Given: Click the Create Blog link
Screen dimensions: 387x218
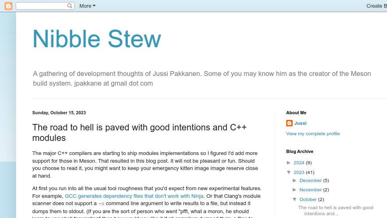Looking at the screenshot, I should 377,6.
